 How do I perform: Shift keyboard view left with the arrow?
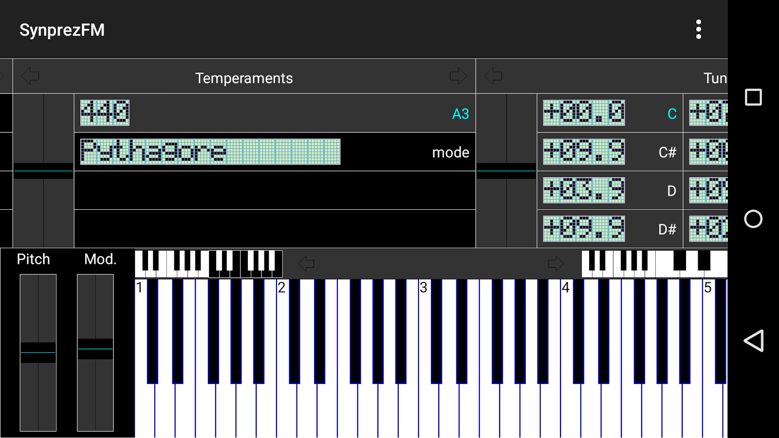click(306, 263)
